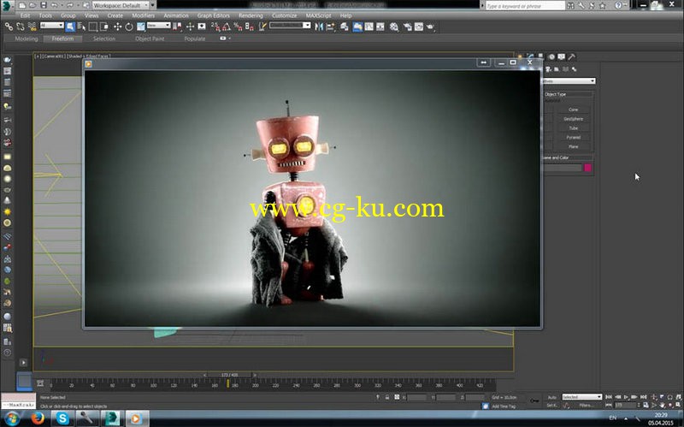The height and width of the screenshot is (427, 684).
Task: Select the Link tool in main toolbar
Action: (x=9, y=27)
